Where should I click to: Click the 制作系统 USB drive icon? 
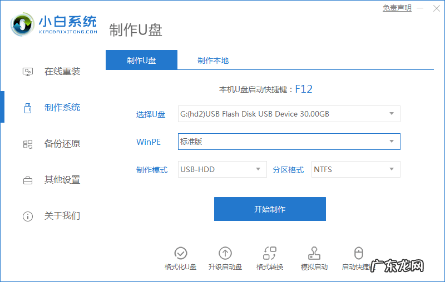coord(28,108)
